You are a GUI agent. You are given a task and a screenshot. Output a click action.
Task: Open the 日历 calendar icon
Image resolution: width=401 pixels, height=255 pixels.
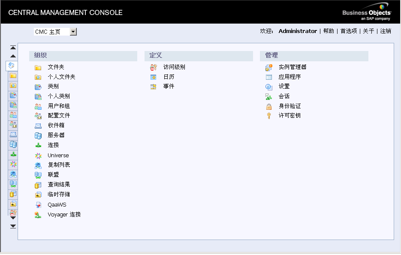(x=154, y=77)
